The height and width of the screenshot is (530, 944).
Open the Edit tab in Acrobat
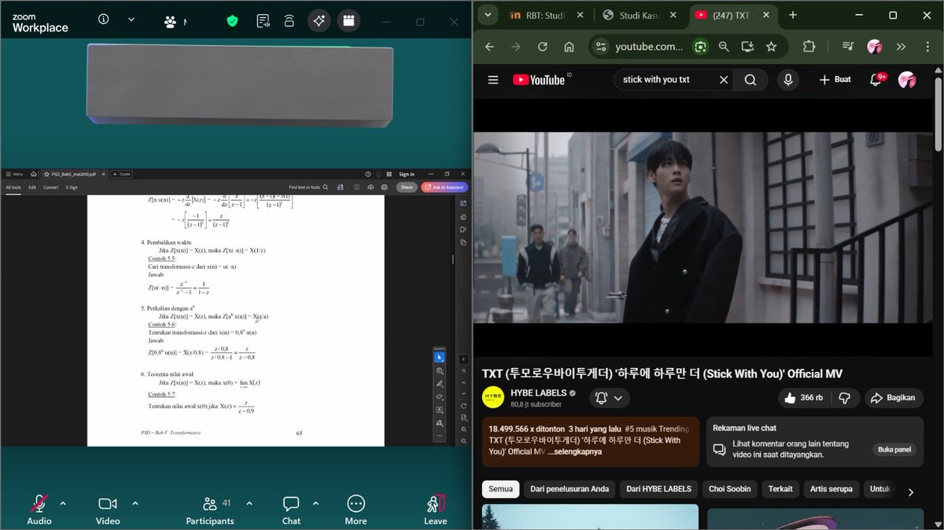[x=32, y=187]
